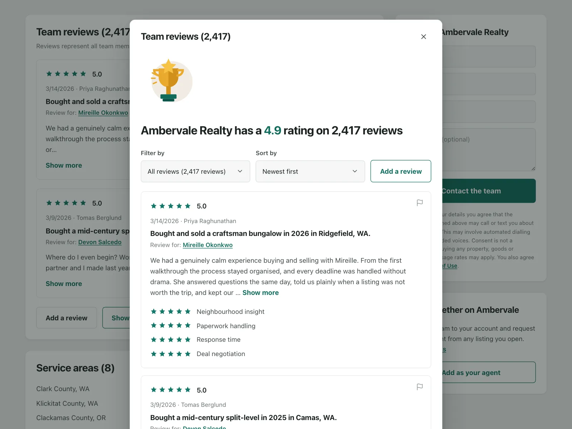Open Devon Salcedo link in the dialog
Image resolution: width=572 pixels, height=429 pixels.
[204, 427]
